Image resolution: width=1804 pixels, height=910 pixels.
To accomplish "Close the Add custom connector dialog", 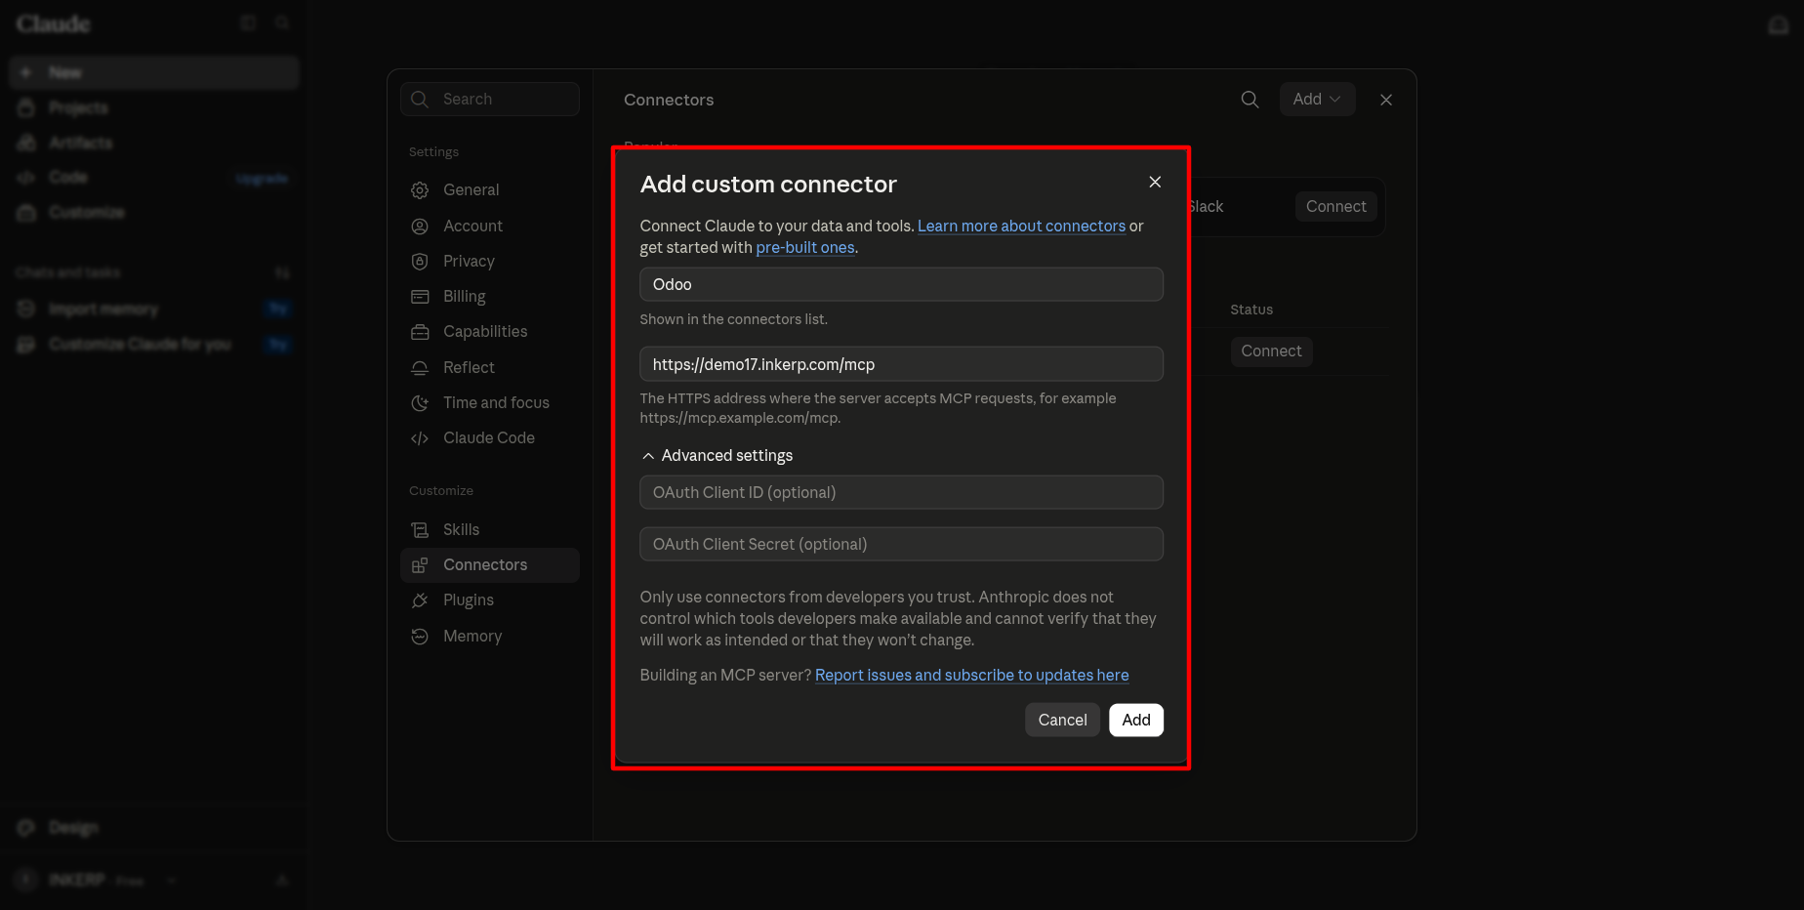I will pos(1155,183).
